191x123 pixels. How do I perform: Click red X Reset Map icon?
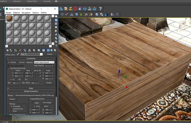(x=20, y=50)
